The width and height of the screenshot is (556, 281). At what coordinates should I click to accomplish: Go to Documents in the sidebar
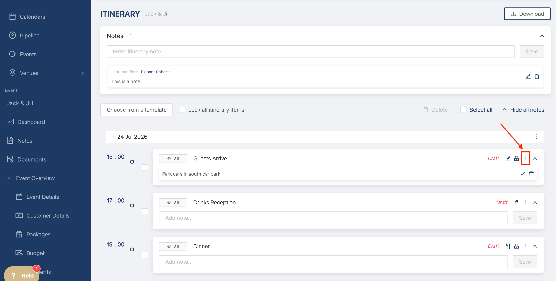coord(32,159)
